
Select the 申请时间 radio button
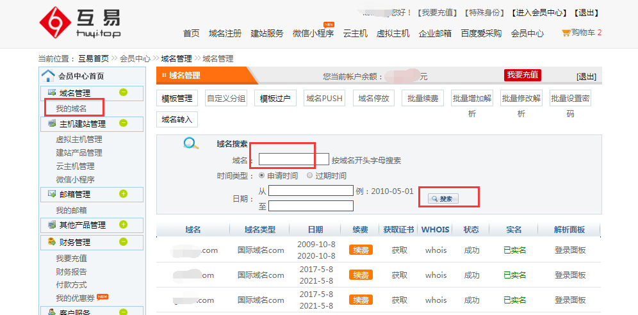click(261, 175)
